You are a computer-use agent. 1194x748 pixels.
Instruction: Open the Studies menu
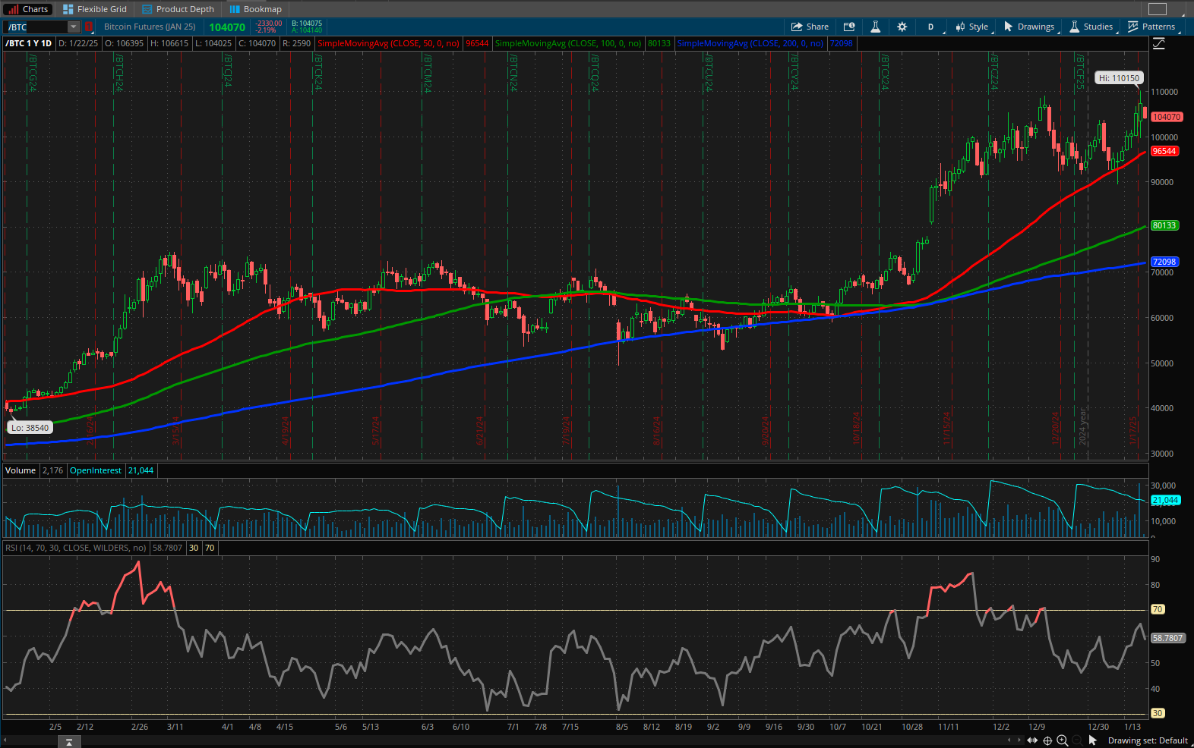[x=1091, y=27]
